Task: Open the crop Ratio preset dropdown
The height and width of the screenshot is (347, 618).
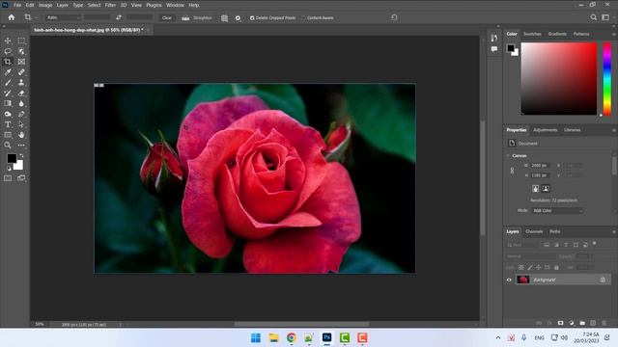Action: pyautogui.click(x=63, y=17)
